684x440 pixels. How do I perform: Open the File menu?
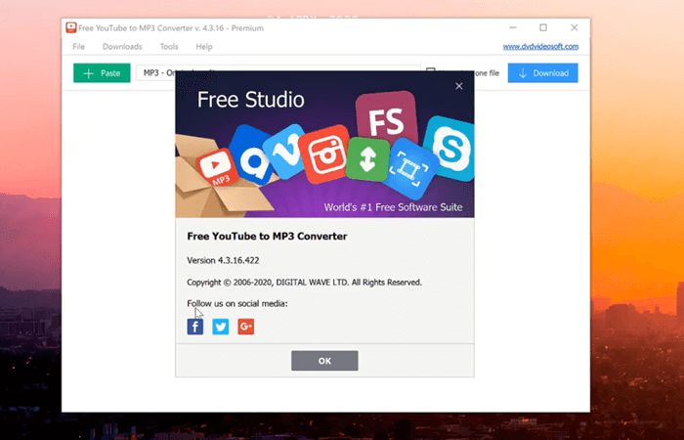78,46
